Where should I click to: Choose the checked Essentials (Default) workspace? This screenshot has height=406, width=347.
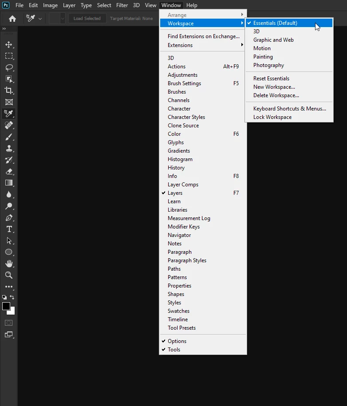(289, 23)
